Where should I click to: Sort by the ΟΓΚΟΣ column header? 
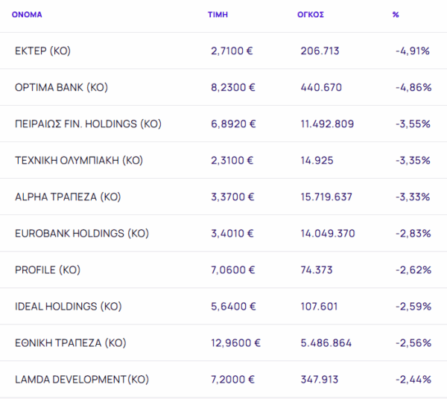310,14
